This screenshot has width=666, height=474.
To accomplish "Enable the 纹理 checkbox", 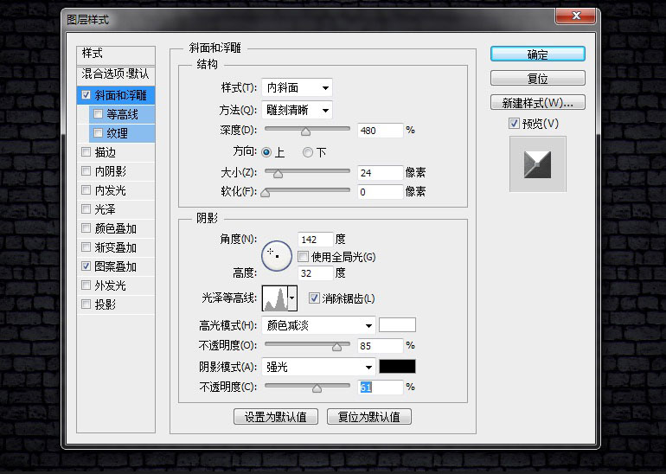I will tap(98, 133).
